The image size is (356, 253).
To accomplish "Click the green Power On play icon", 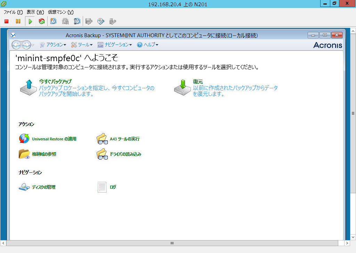I will coord(30,21).
